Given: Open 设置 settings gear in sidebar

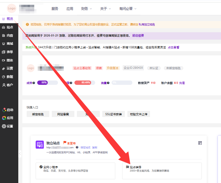Looking at the screenshot, I should coord(8,126).
